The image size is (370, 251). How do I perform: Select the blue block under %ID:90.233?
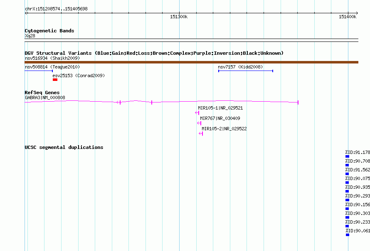[x=347, y=226]
